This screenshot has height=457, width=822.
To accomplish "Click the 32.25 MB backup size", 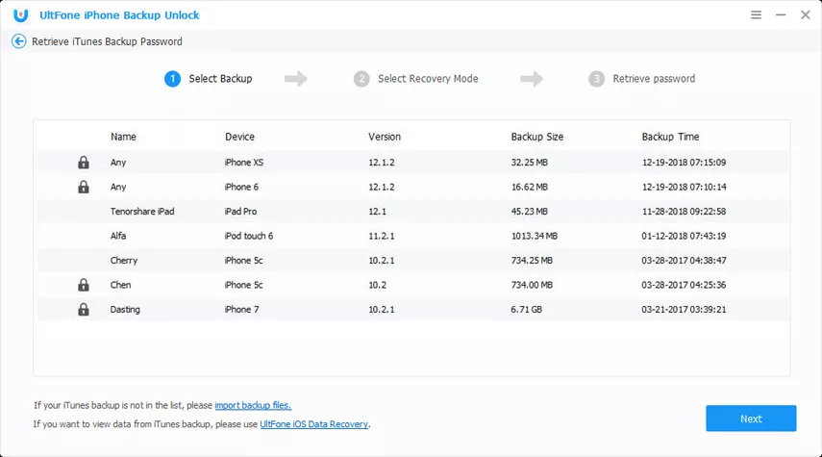I will pyautogui.click(x=529, y=163).
